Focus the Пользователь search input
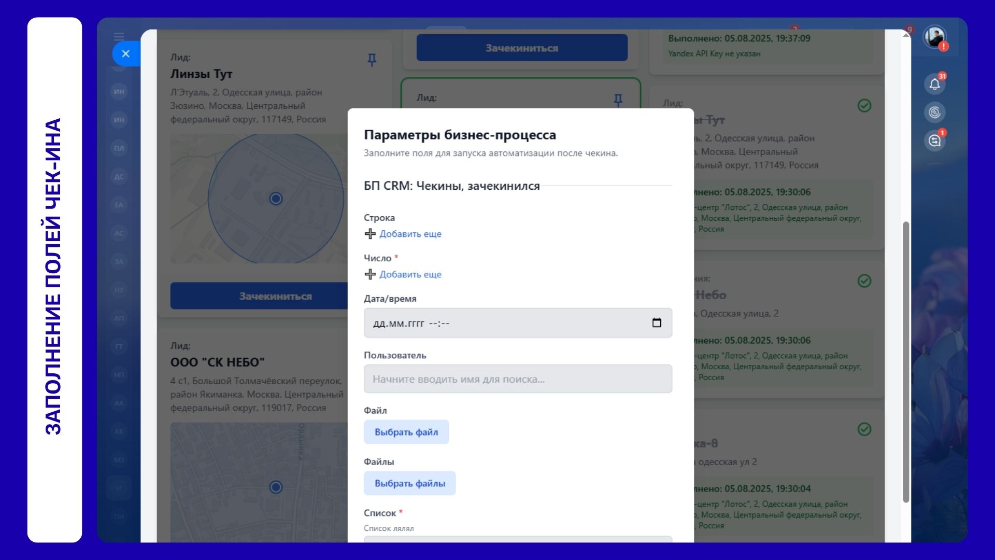This screenshot has width=995, height=560. 517,379
